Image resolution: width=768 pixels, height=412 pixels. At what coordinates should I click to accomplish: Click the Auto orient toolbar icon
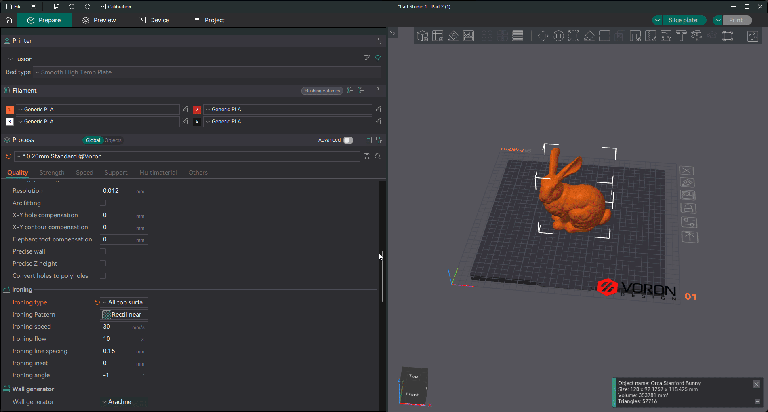tap(453, 36)
